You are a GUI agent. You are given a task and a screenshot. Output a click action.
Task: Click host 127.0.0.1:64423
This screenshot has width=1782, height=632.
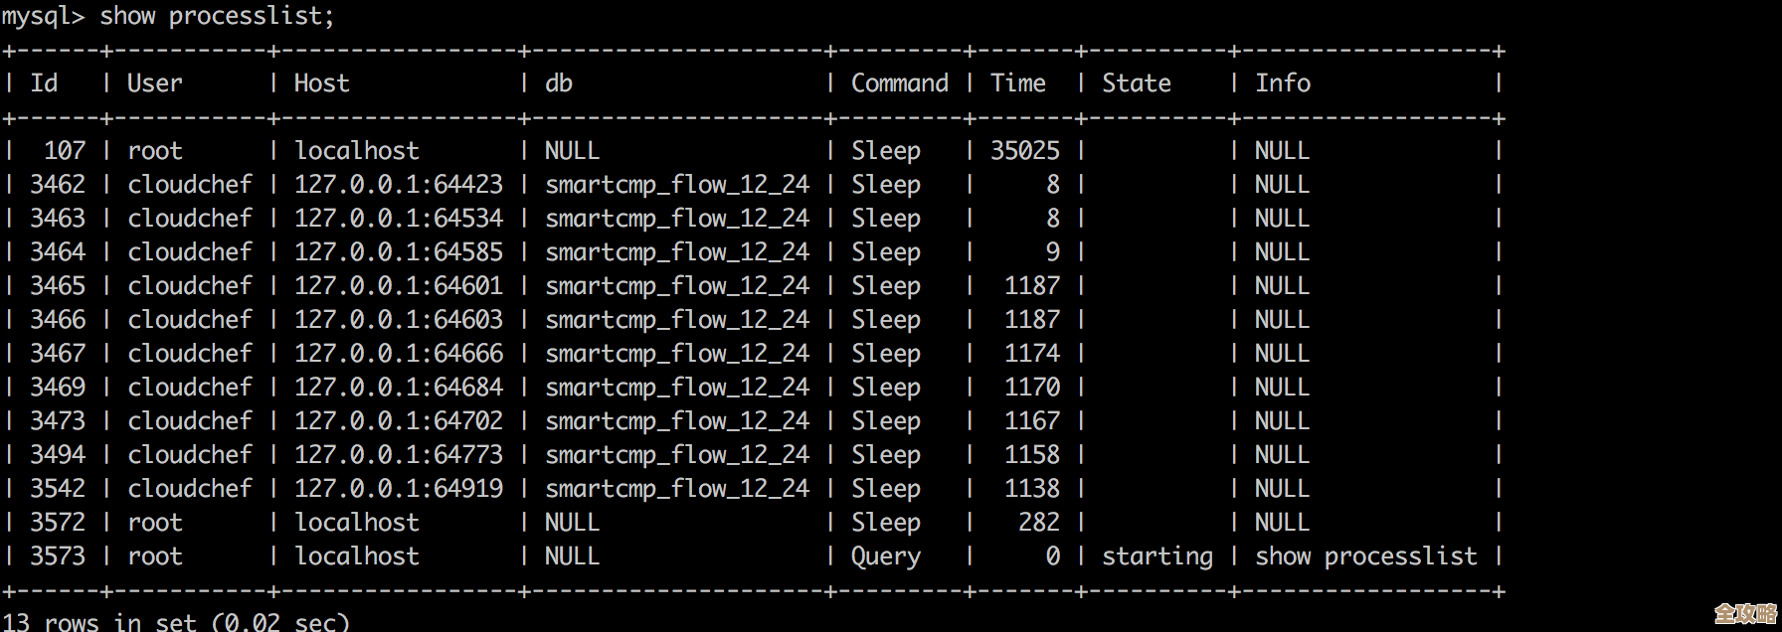(x=398, y=185)
